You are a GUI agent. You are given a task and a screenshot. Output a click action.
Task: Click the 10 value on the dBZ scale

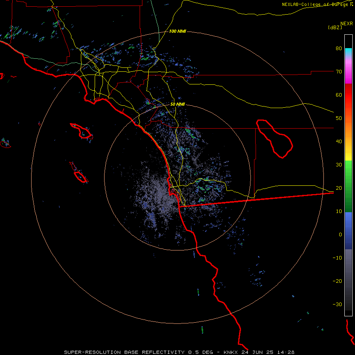click(339, 211)
